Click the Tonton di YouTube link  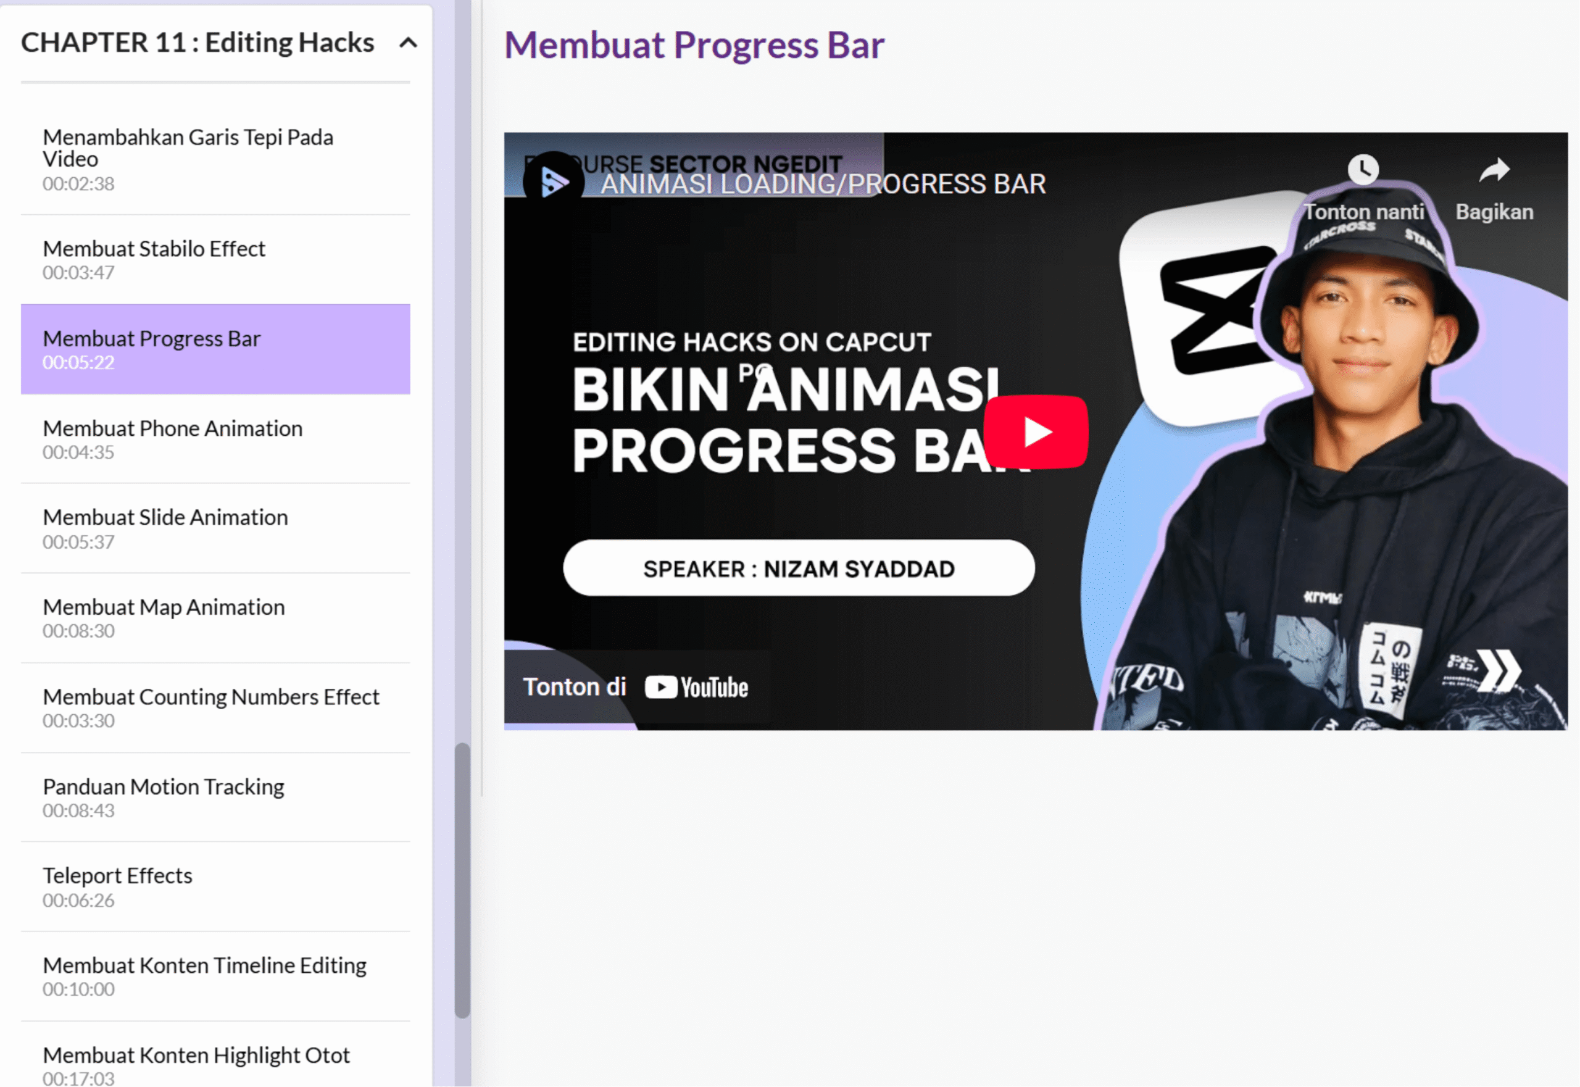[636, 687]
